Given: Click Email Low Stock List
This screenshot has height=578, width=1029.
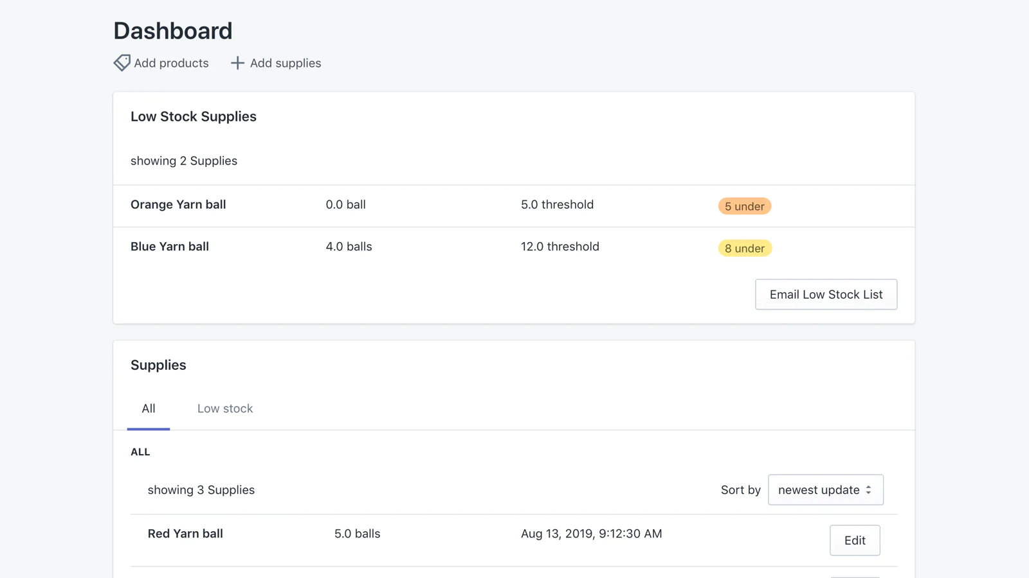Looking at the screenshot, I should point(826,294).
